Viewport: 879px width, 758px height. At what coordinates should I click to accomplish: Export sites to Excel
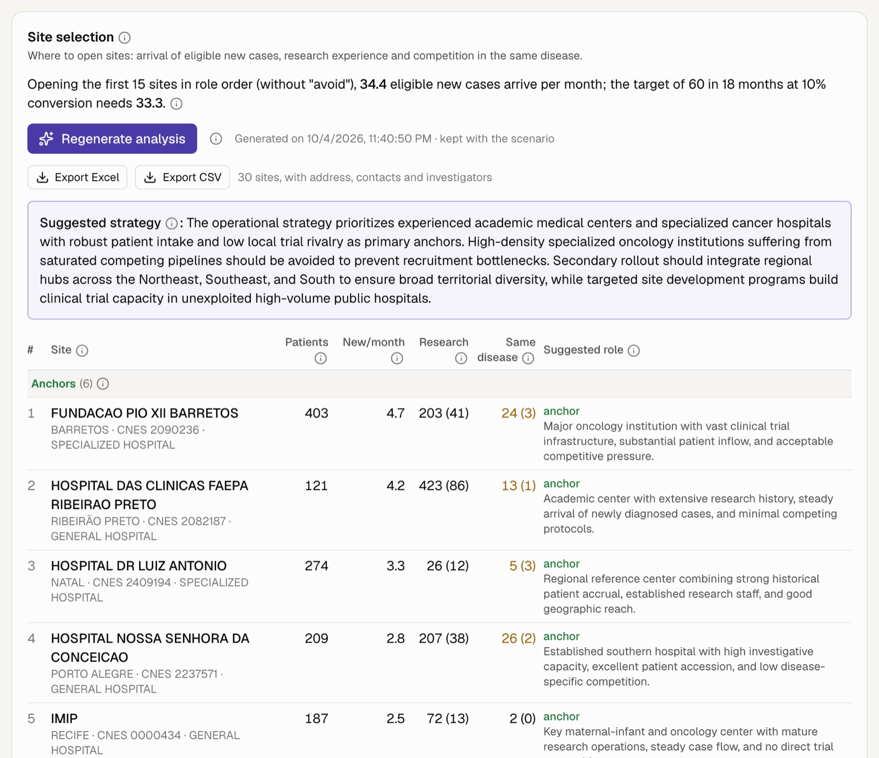77,177
